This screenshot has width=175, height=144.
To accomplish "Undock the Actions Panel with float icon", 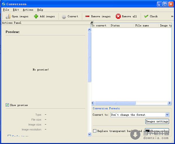I will 92,23.
